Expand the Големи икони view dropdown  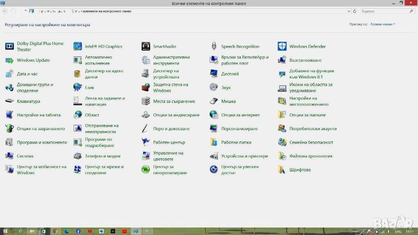pos(383,24)
